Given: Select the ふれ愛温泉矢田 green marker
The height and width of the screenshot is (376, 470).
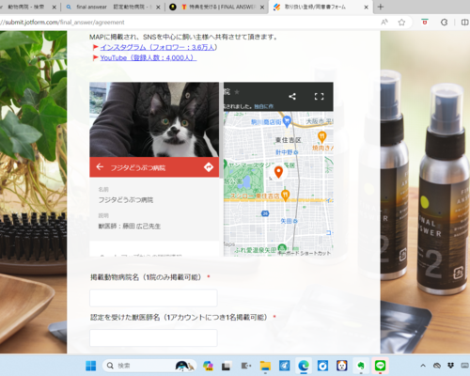Looking at the screenshot, I should pyautogui.click(x=282, y=248).
